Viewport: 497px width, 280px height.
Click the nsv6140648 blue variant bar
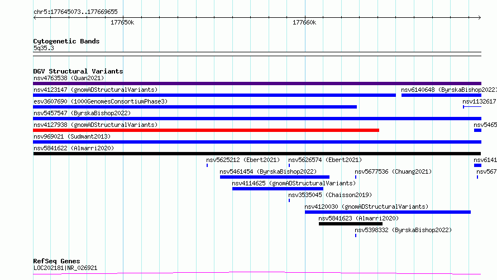[x=441, y=95]
